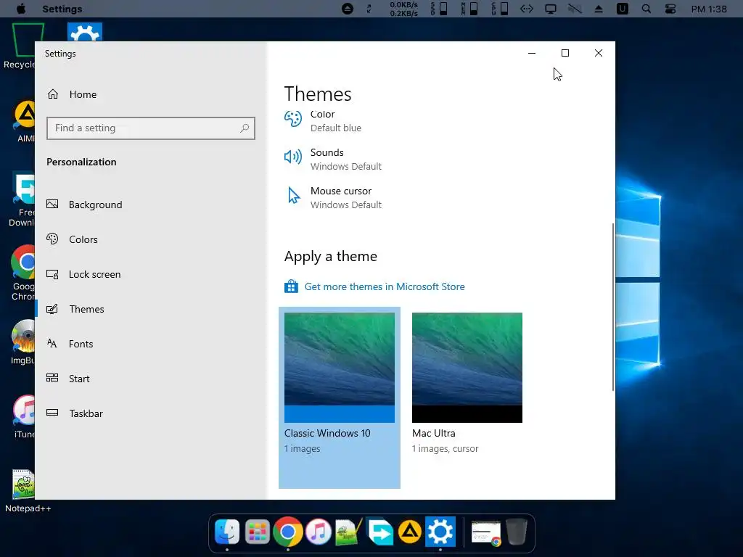Image resolution: width=743 pixels, height=557 pixels.
Task: Open the Start settings page
Action: pos(79,379)
